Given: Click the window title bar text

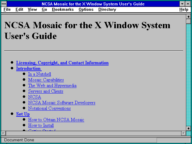Looking at the screenshot, I should tap(93, 4).
